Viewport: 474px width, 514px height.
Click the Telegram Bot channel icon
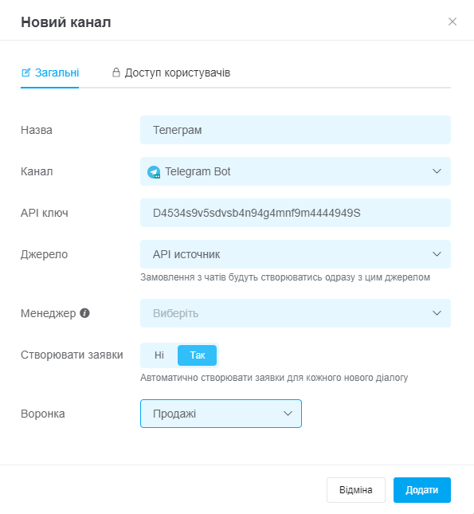coord(154,172)
